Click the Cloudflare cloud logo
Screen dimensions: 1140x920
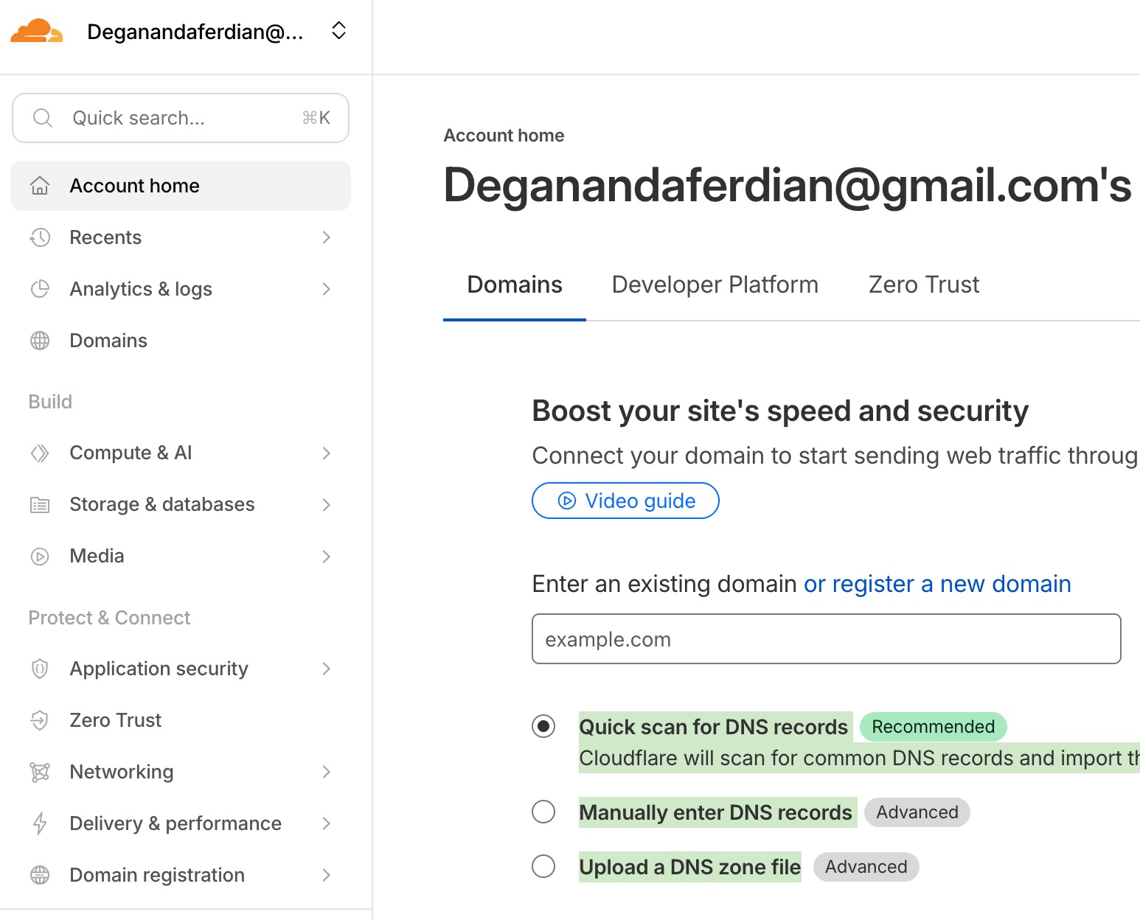pos(36,32)
